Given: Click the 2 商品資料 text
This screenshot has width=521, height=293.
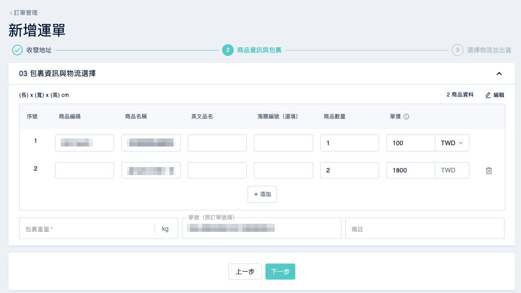Looking at the screenshot, I should coord(460,95).
